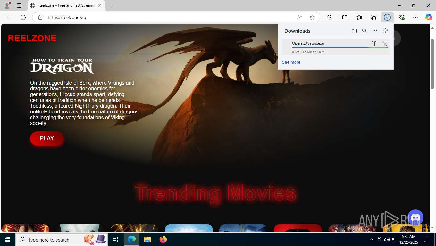
Task: Click How To Train Your Dragon title
Action: tap(62, 66)
